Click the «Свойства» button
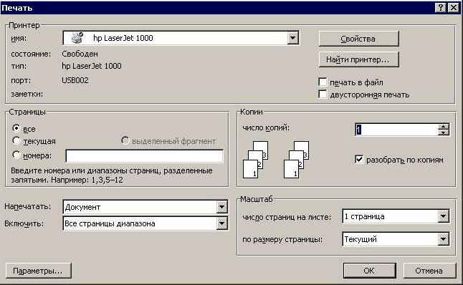This screenshot has height=285, width=463. tap(359, 39)
